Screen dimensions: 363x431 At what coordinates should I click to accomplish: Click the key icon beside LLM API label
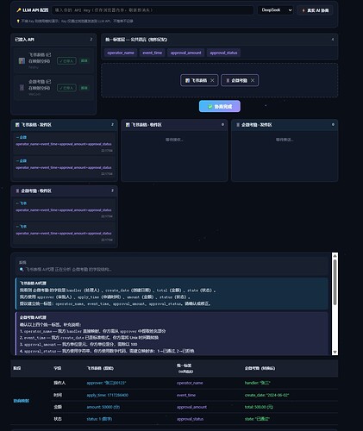point(19,10)
